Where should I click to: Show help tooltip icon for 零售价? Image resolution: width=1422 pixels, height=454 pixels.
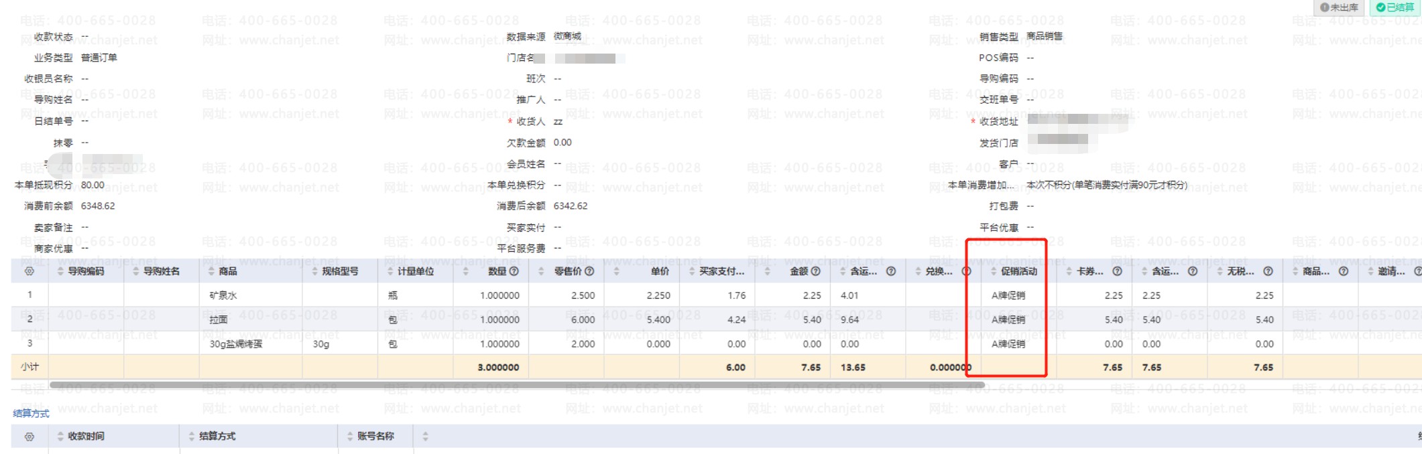coord(589,271)
